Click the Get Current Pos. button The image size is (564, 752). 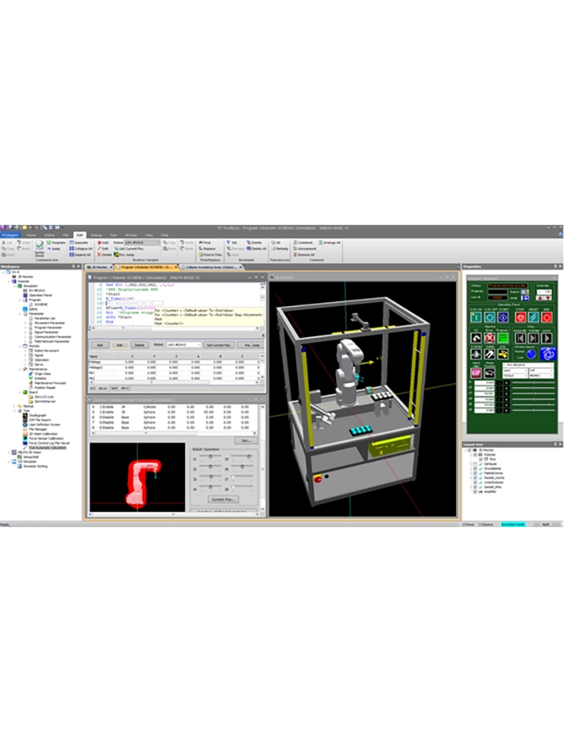pos(217,344)
